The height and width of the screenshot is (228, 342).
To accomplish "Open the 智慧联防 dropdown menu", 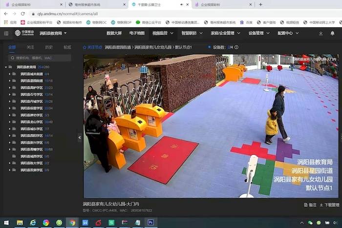I will (192, 33).
